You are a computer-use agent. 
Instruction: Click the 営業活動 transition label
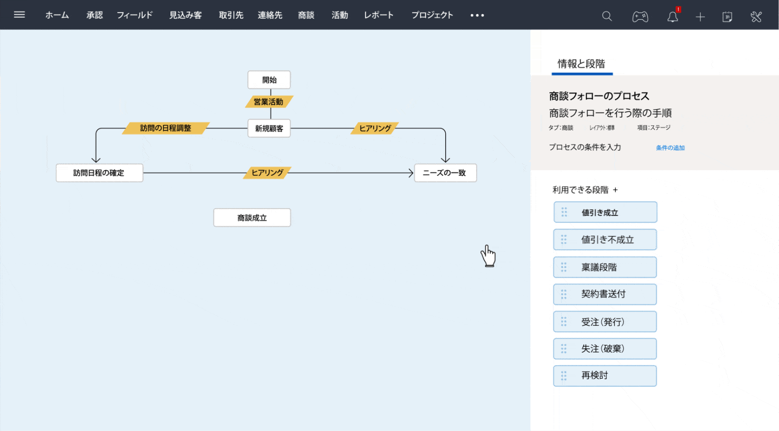269,101
